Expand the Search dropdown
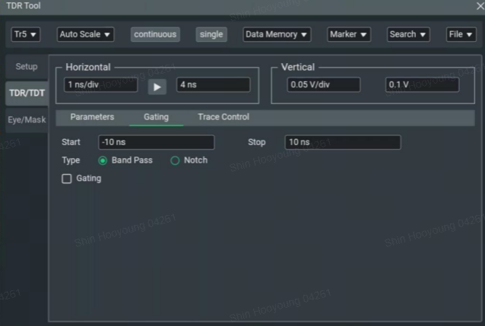The height and width of the screenshot is (326, 485). pos(408,34)
